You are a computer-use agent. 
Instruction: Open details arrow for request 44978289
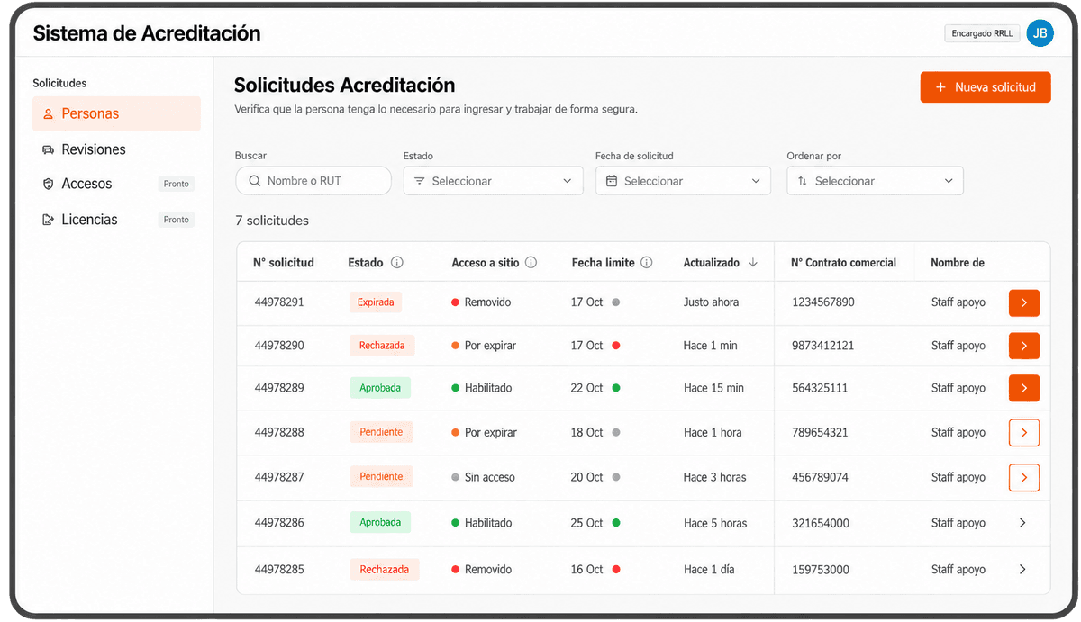click(1023, 388)
